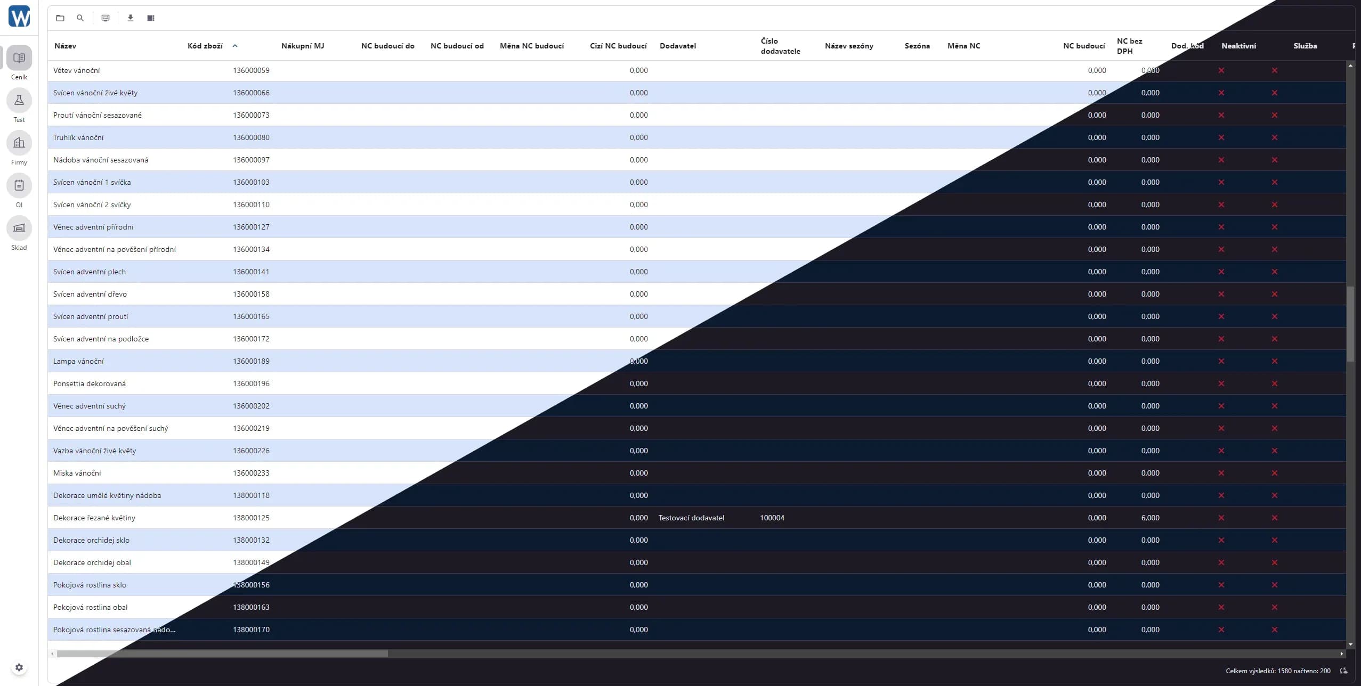Screen dimensions: 1361x686
Task: Click code 136000189 cell
Action: click(x=251, y=361)
